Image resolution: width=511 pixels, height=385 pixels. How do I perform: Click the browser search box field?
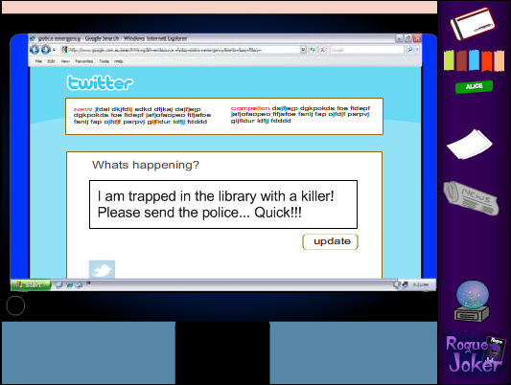pos(366,50)
